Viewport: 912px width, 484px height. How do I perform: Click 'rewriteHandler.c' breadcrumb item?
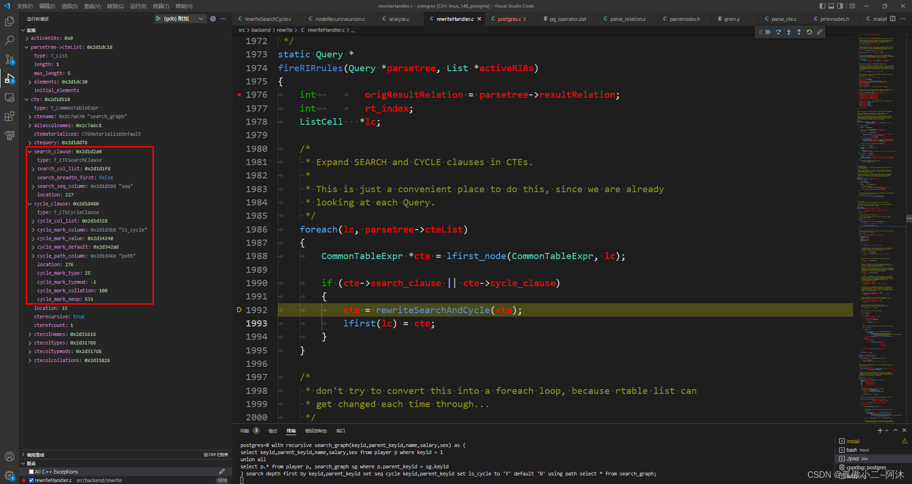coord(326,30)
